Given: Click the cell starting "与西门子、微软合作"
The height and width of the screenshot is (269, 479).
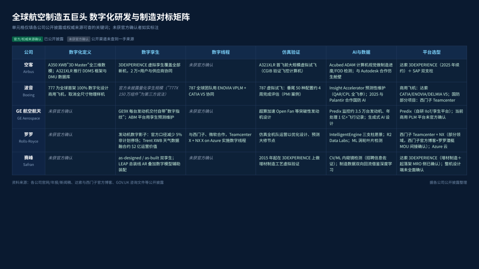Looking at the screenshot, I should tap(220, 140).
